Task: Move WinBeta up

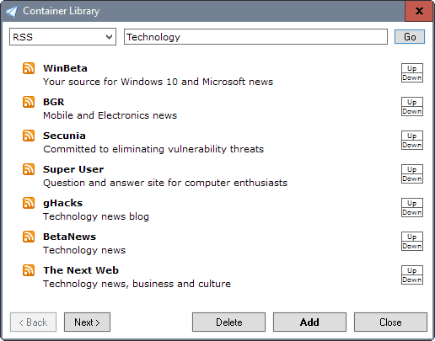Action: (x=412, y=68)
